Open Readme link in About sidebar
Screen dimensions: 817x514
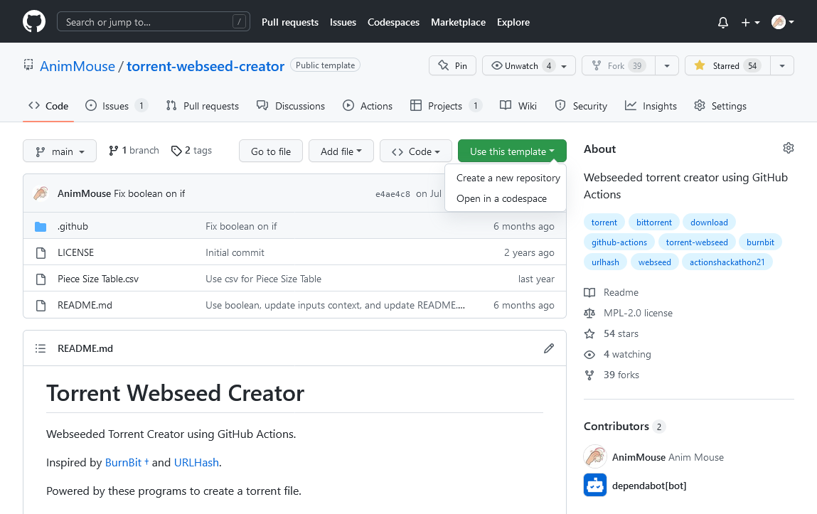coord(612,292)
